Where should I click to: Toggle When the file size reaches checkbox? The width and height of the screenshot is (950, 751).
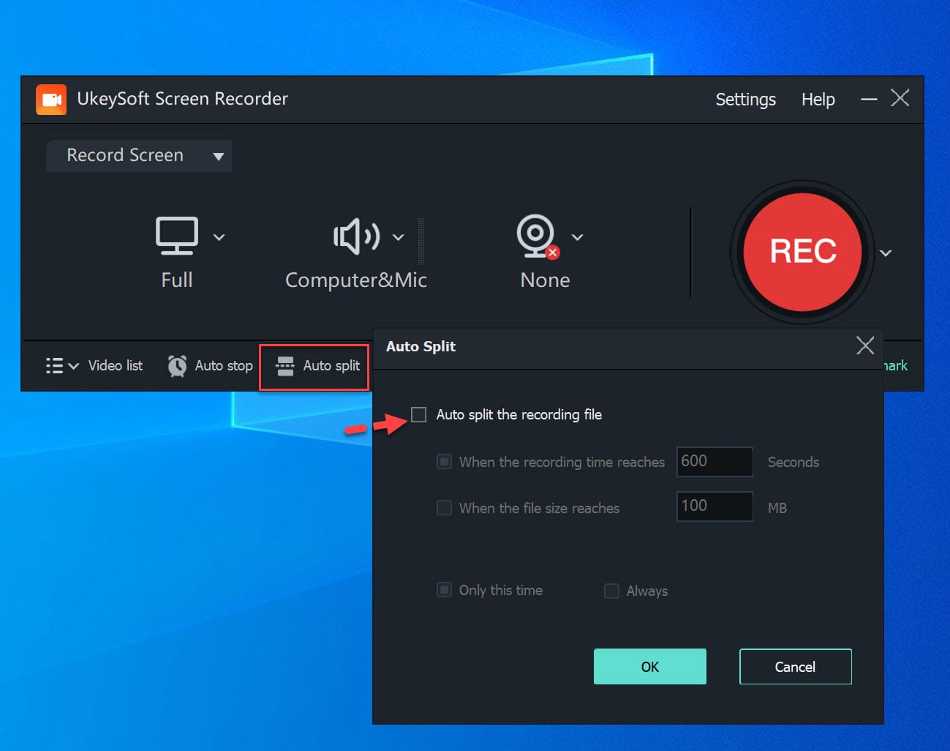pos(444,508)
